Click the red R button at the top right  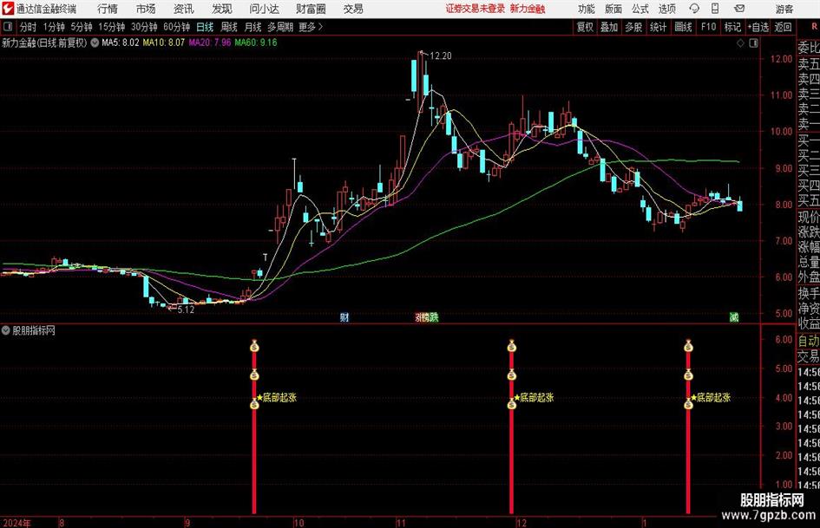tap(814, 26)
